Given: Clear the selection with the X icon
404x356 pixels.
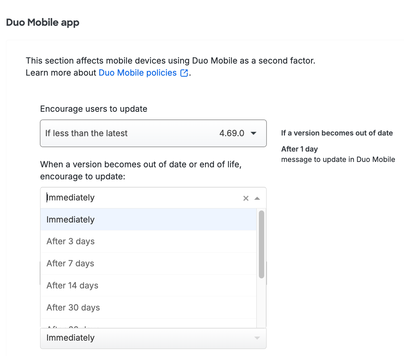Looking at the screenshot, I should pyautogui.click(x=246, y=198).
